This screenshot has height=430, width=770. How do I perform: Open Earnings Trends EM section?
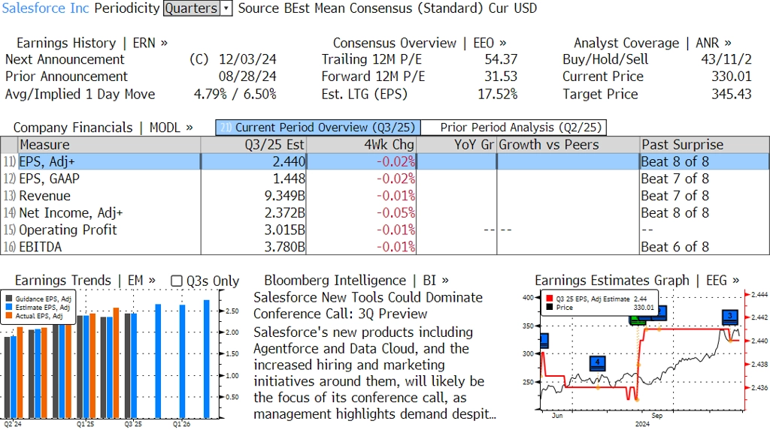[x=85, y=281]
